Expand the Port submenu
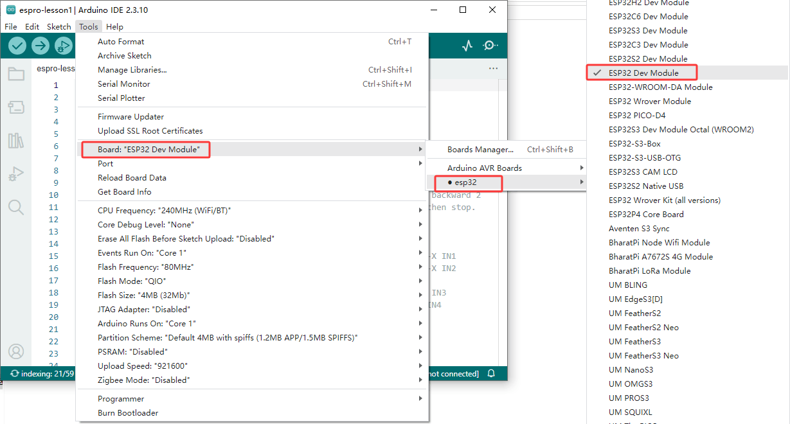The height and width of the screenshot is (424, 790). [x=251, y=164]
